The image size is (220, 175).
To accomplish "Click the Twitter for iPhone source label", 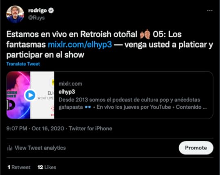I will pyautogui.click(x=90, y=128).
